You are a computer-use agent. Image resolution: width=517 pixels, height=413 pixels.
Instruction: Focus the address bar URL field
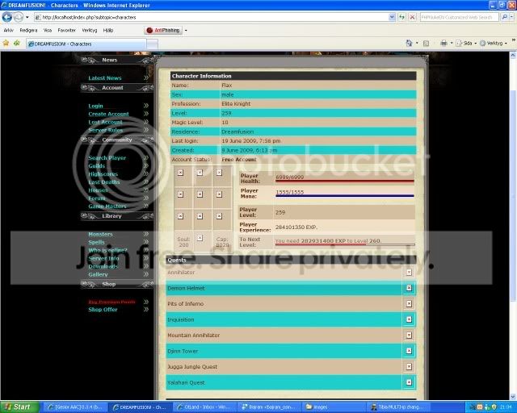(211, 17)
